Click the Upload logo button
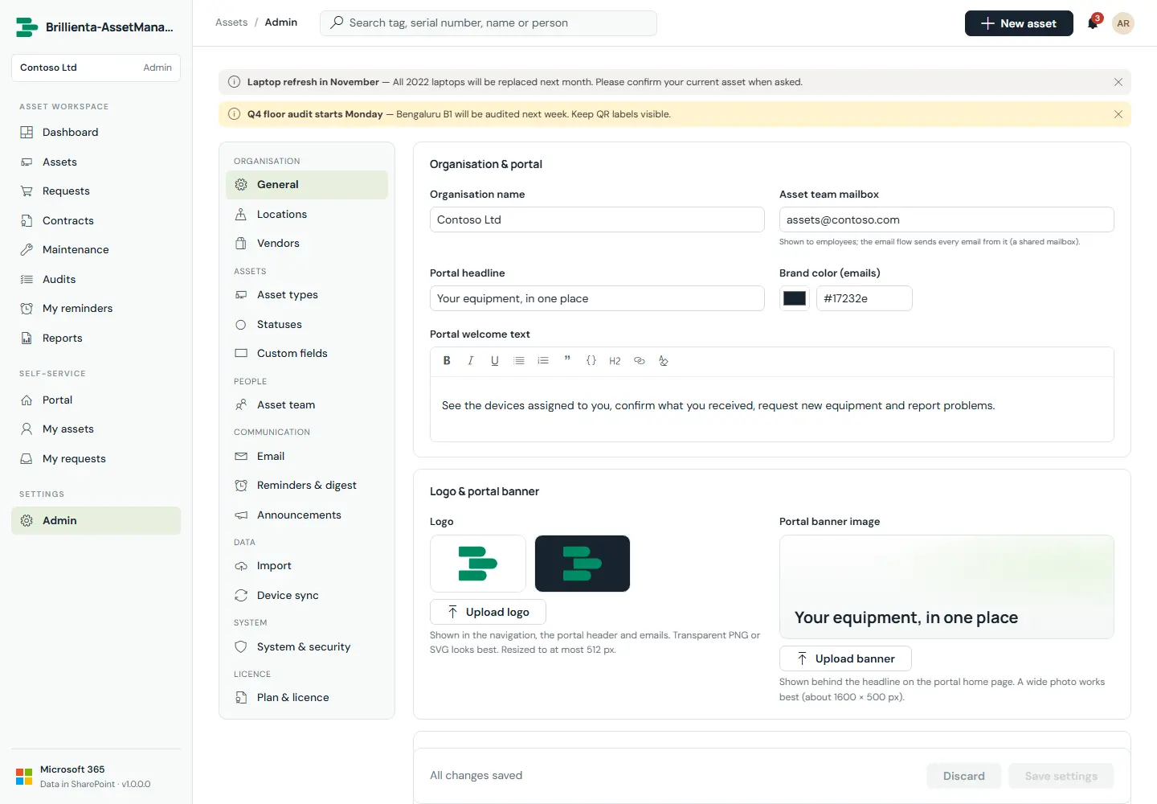Viewport: 1157px width, 804px height. coord(488,612)
